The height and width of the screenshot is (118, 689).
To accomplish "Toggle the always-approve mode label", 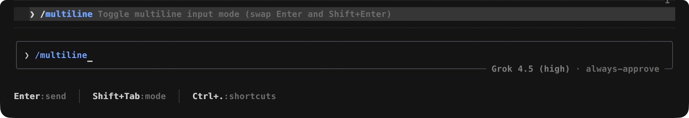I will [623, 69].
